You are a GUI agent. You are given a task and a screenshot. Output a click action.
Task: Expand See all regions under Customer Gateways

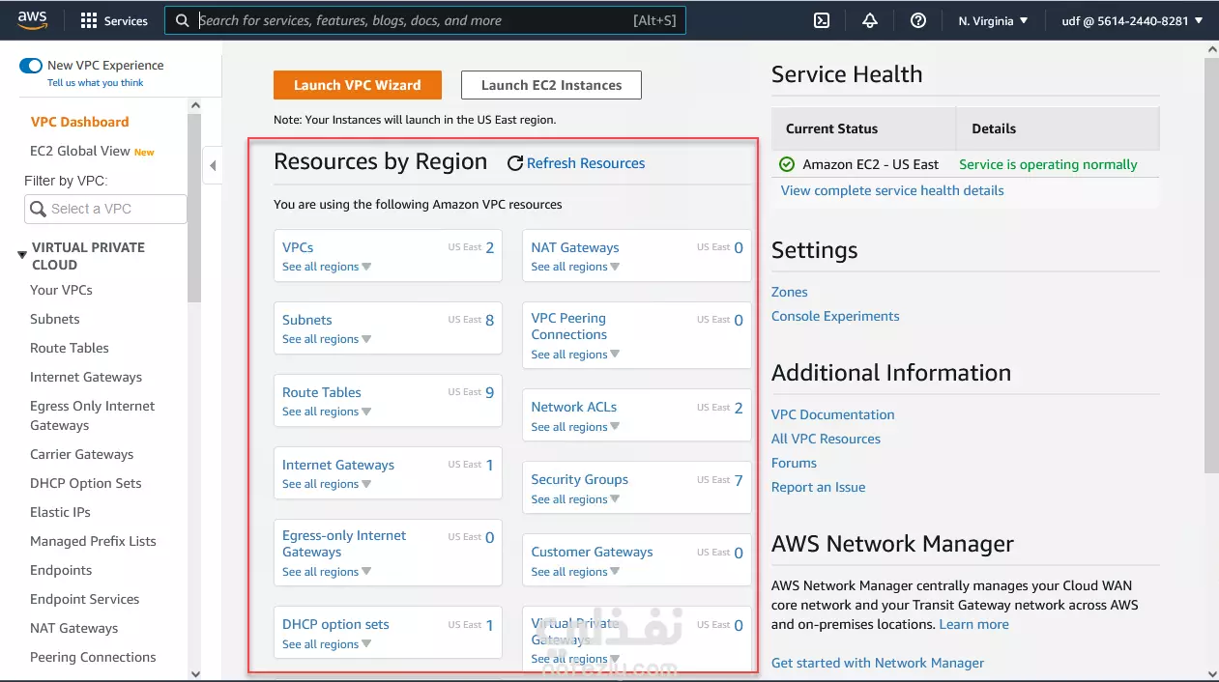point(575,572)
